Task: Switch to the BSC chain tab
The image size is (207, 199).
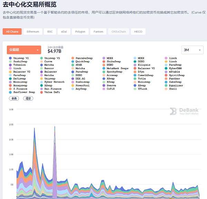Action: coord(50,31)
